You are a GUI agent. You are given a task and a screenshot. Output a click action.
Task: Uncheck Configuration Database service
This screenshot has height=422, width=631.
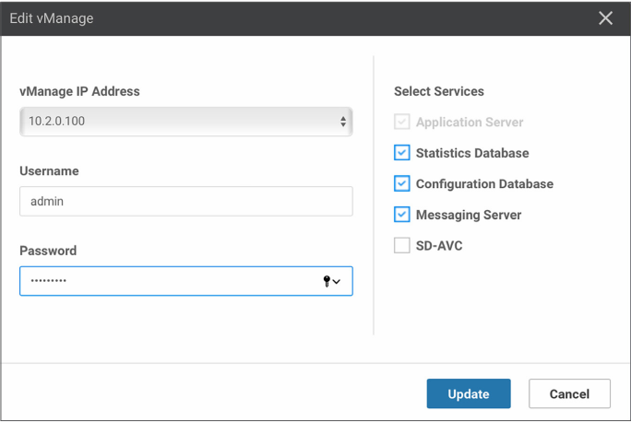(401, 183)
